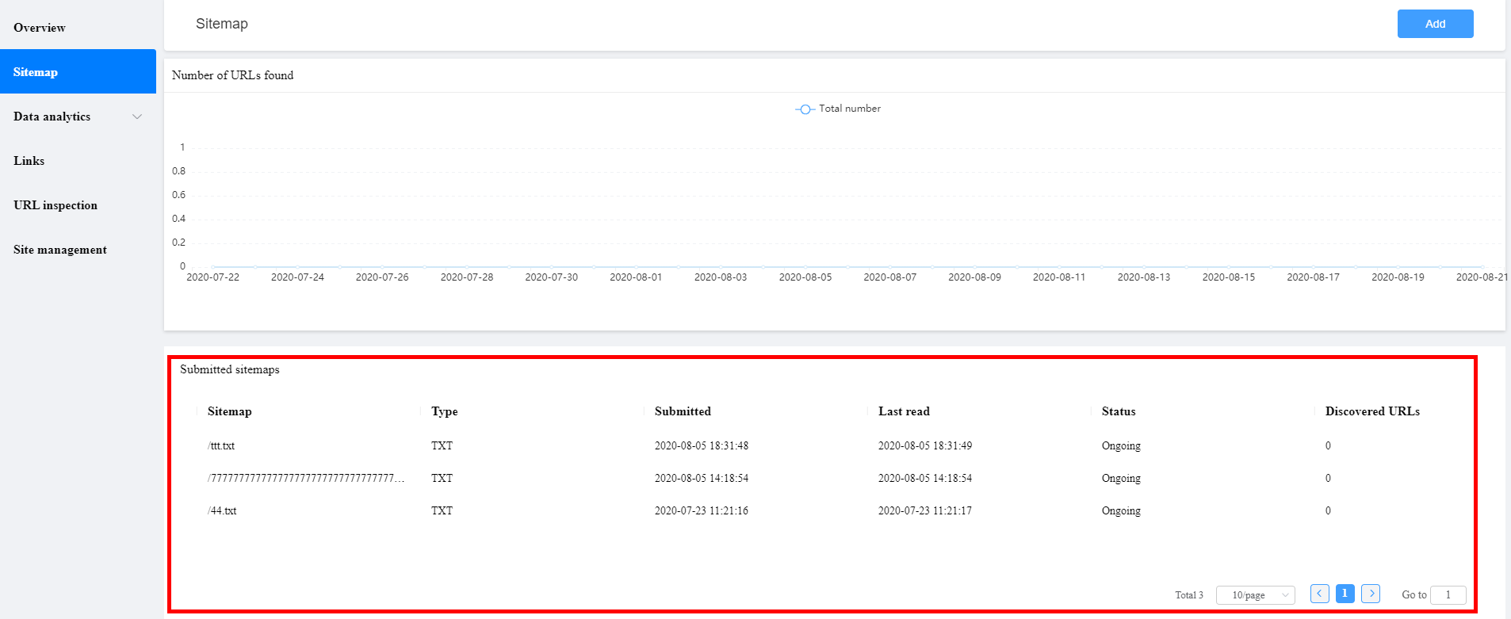Click the Number of URLs found heading
Viewport: 1511px width, 619px height.
(x=233, y=75)
